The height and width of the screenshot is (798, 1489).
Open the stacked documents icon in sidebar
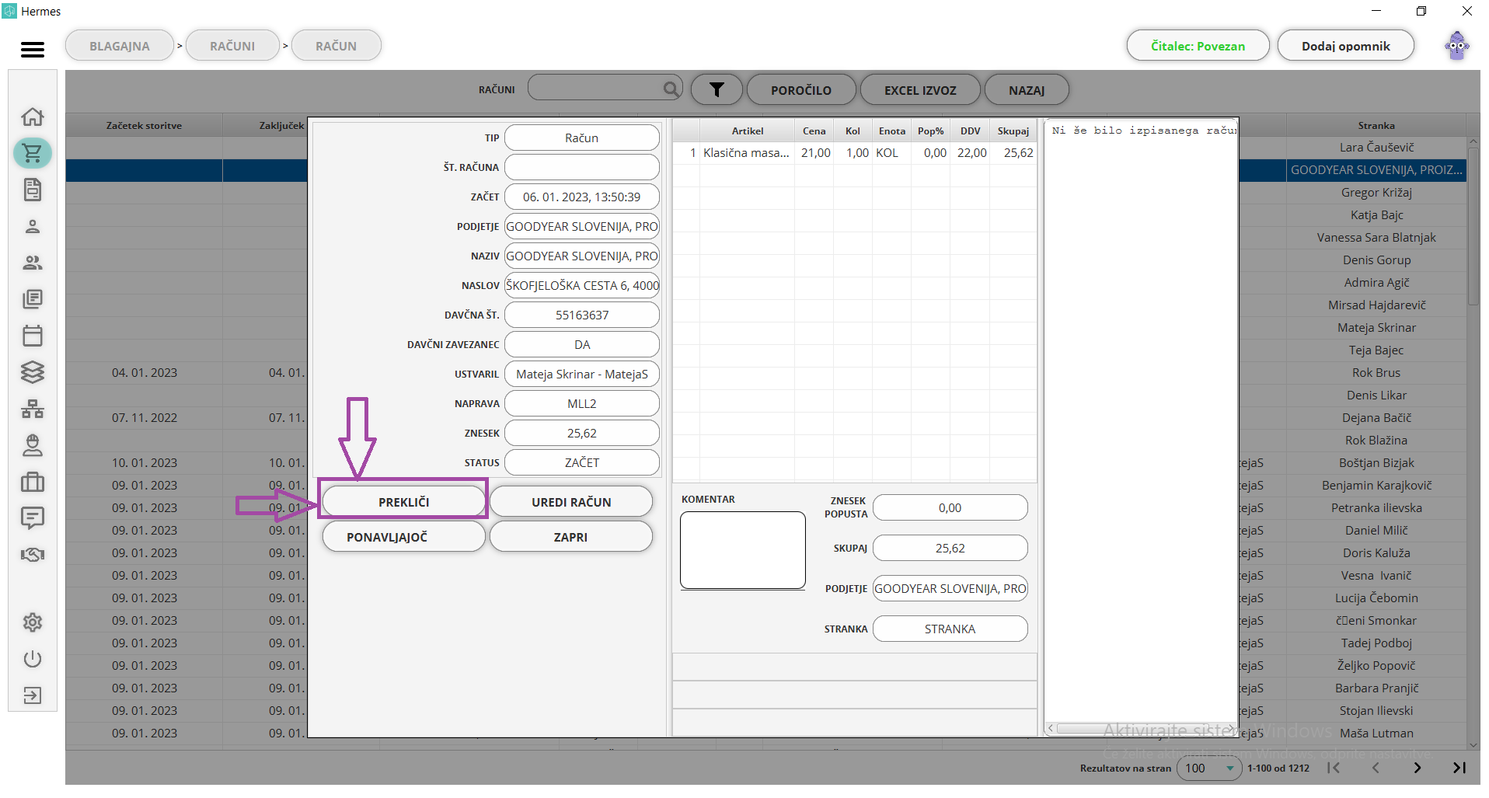(x=33, y=299)
